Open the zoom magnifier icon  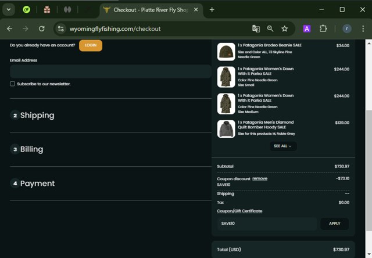pos(270,29)
